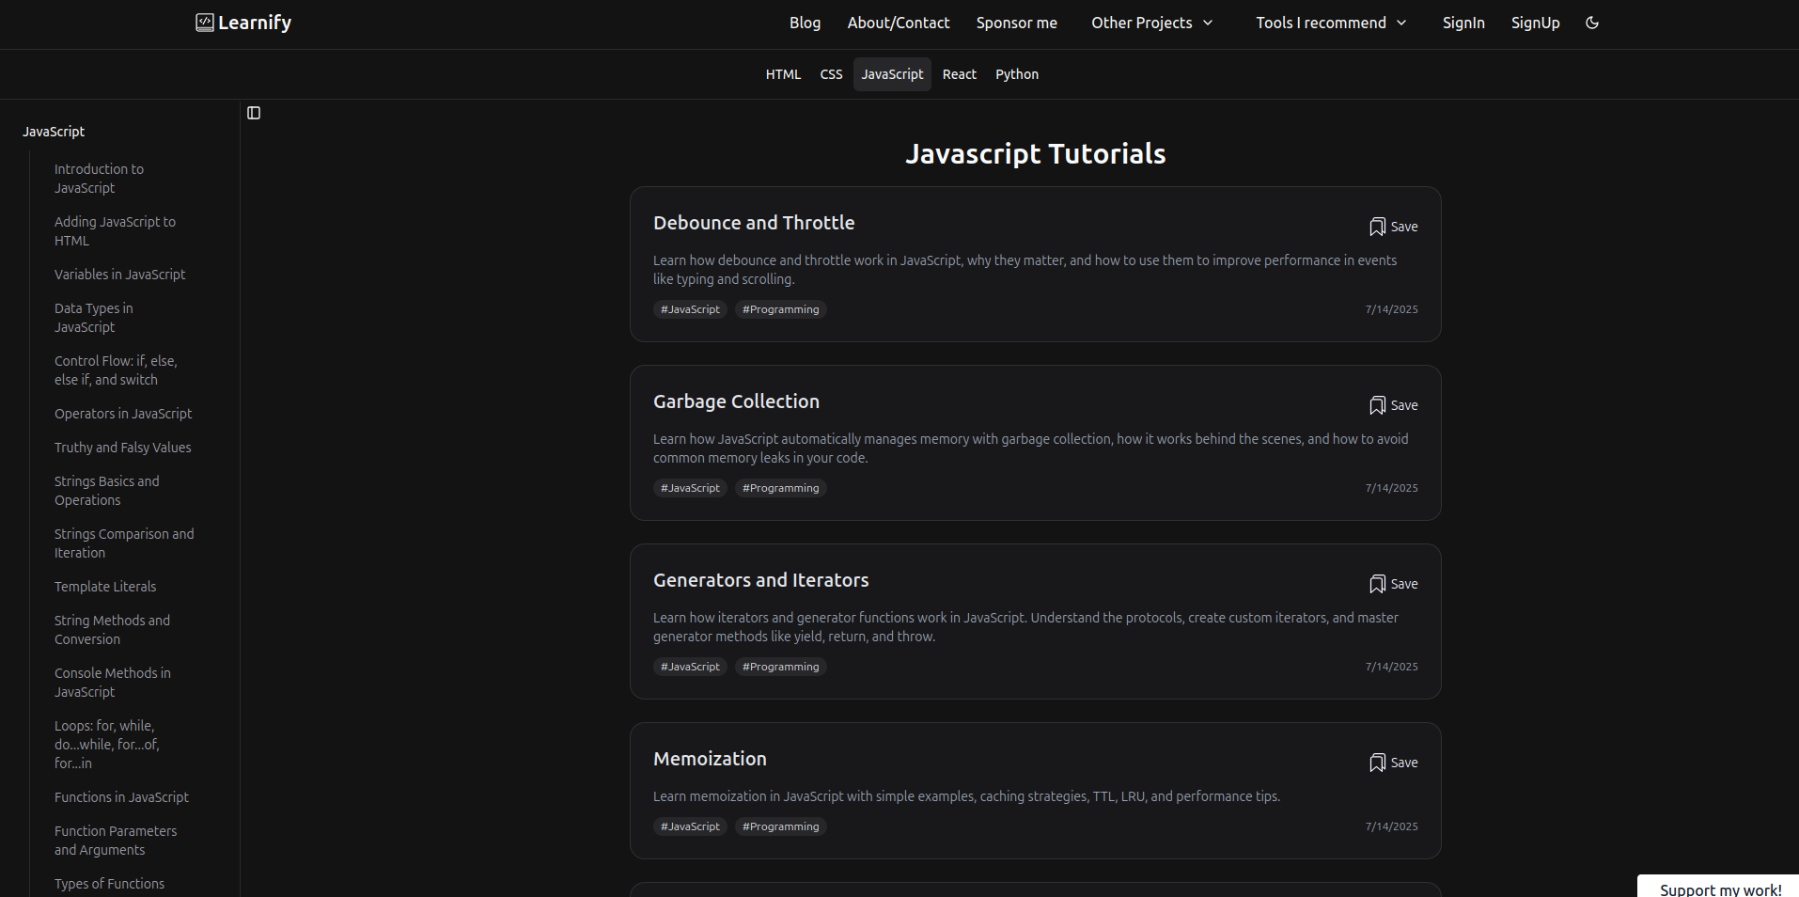This screenshot has width=1799, height=897.
Task: Save the Generators and Iterators tutorial
Action: tap(1393, 584)
